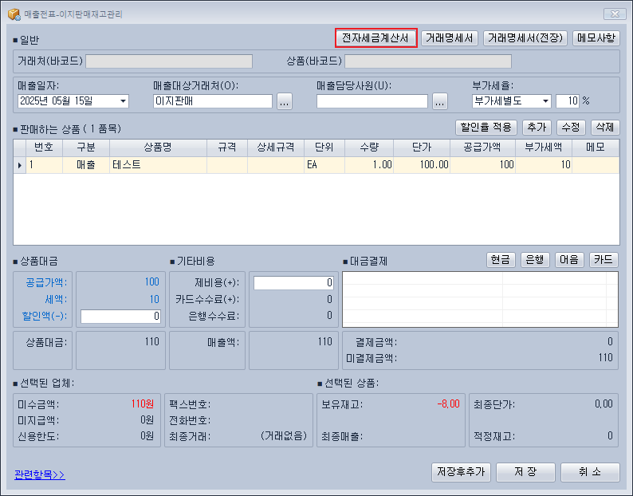Image resolution: width=633 pixels, height=496 pixels.
Task: Click the 공급가액 column header
Action: [x=482, y=148]
